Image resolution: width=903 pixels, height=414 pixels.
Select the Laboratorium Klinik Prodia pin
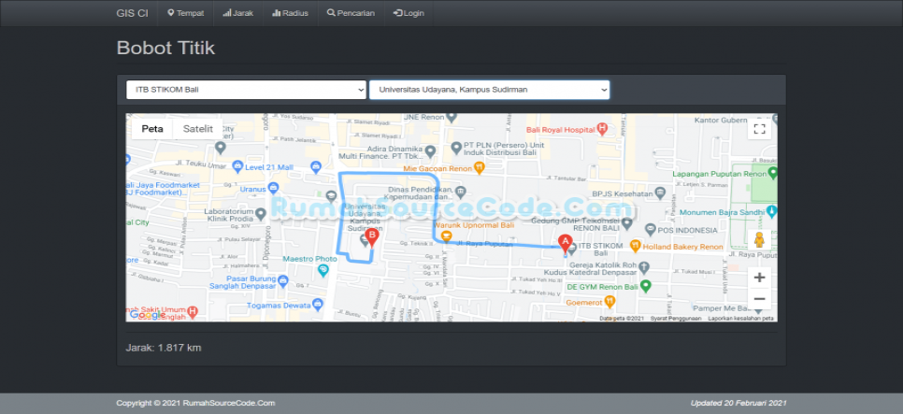pos(261,215)
